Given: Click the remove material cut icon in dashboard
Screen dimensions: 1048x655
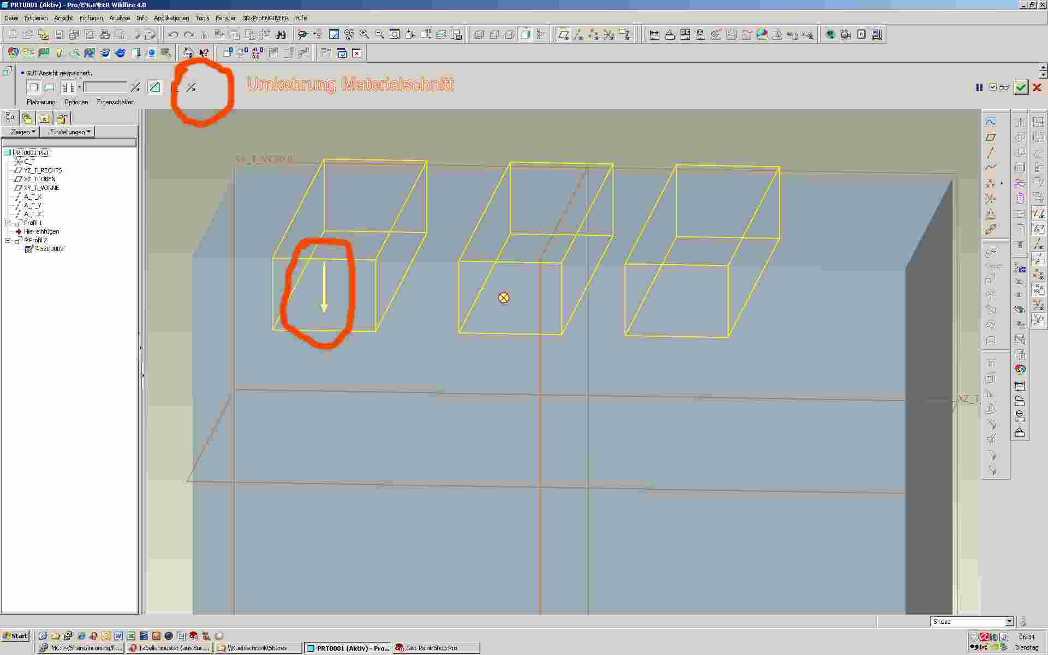Looking at the screenshot, I should (x=155, y=87).
